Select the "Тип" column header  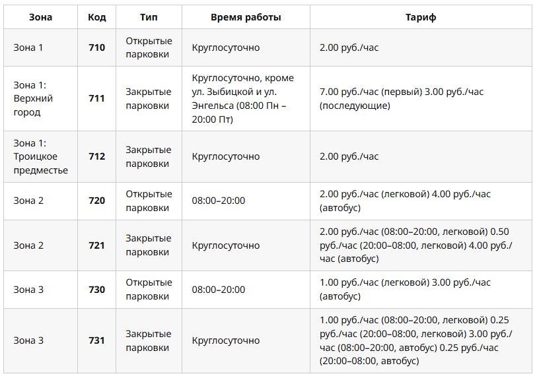coord(149,18)
